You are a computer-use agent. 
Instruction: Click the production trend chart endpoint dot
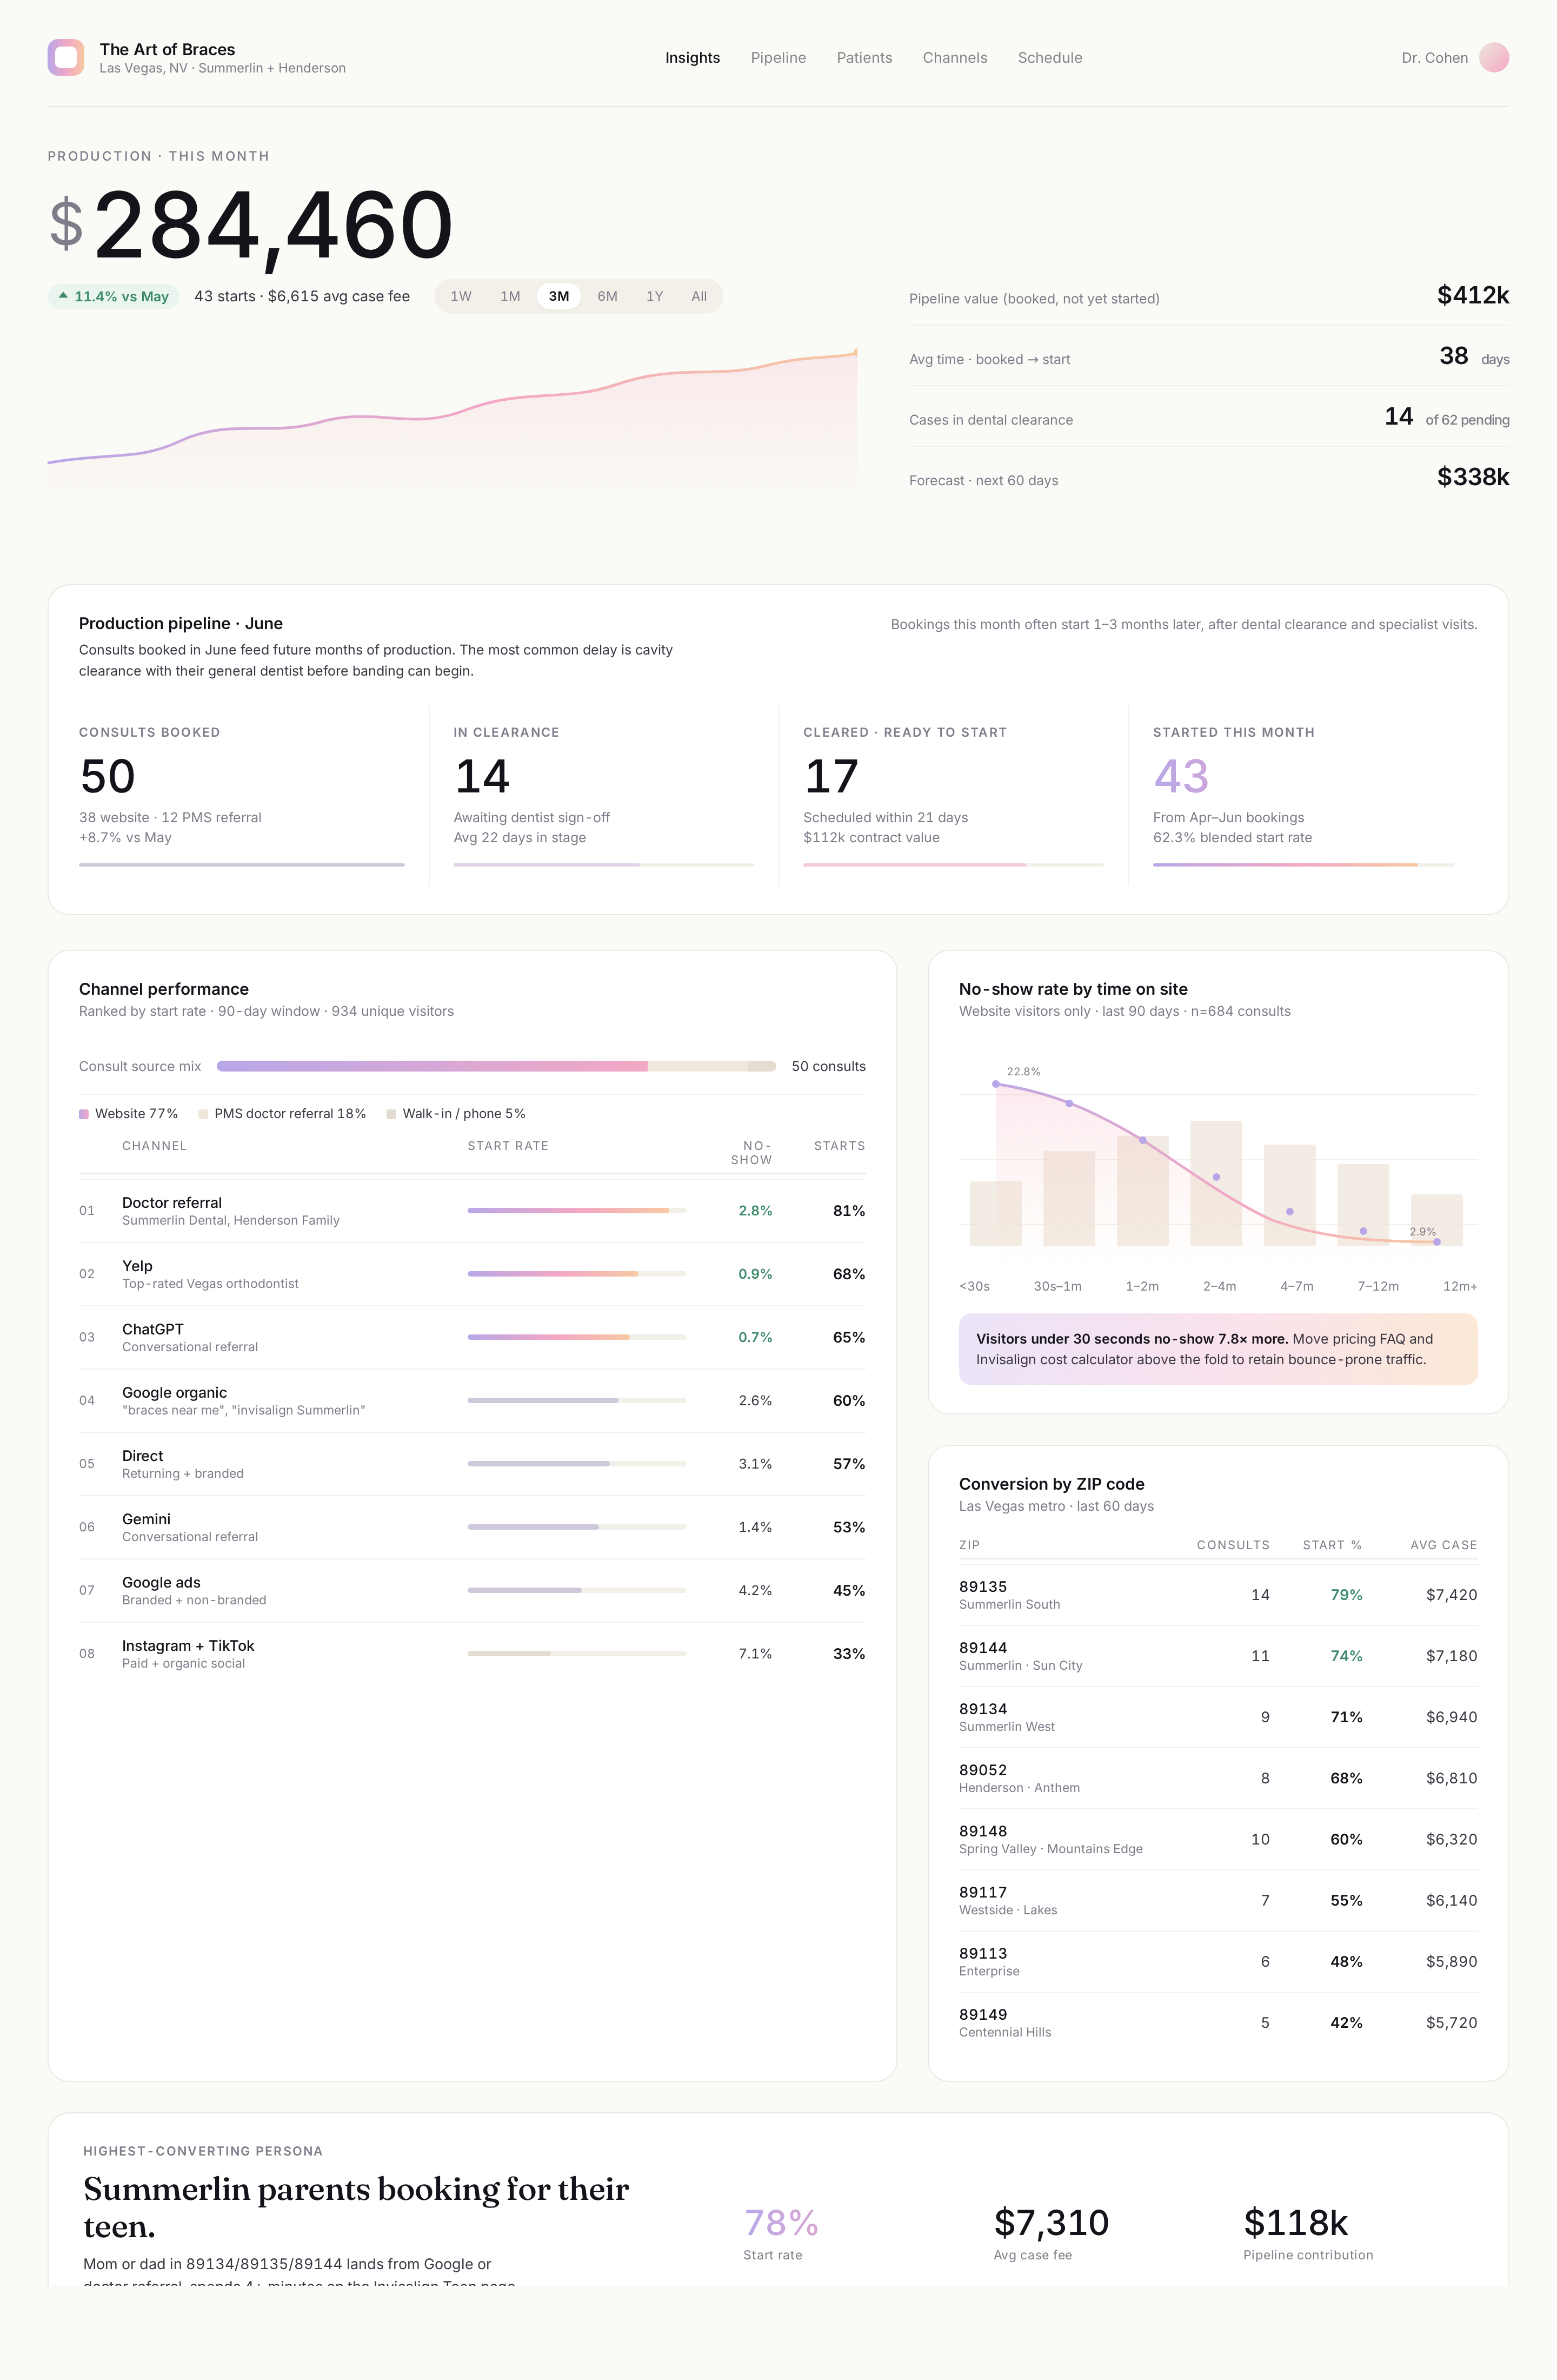(x=855, y=352)
